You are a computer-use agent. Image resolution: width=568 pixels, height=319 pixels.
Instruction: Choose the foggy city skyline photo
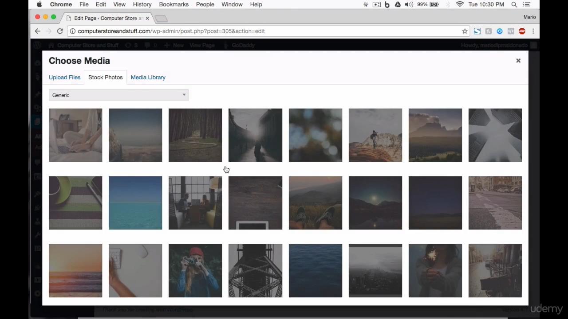(375, 271)
